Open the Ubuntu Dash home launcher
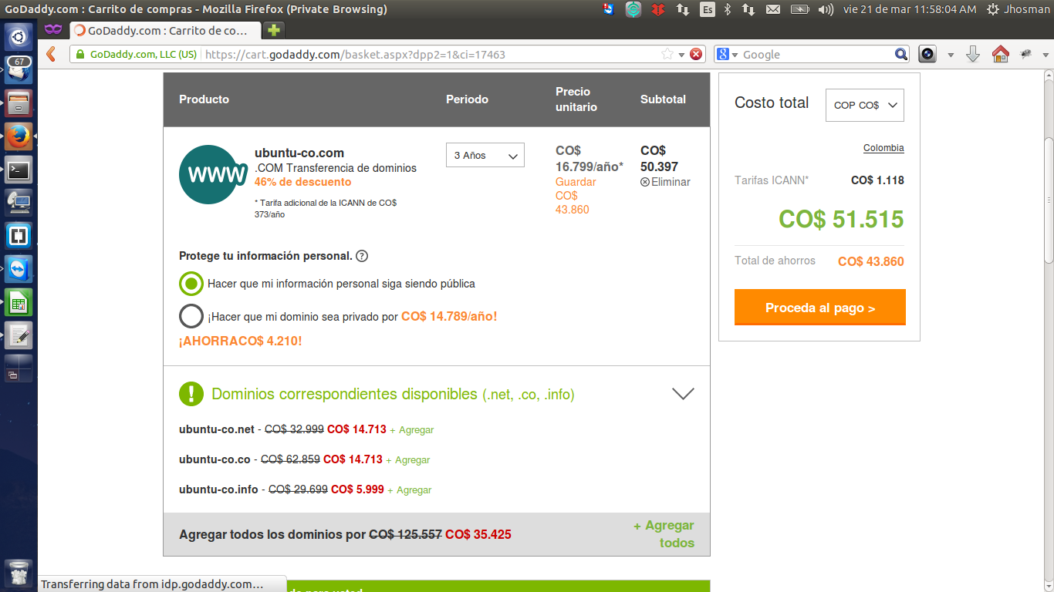This screenshot has height=592, width=1054. click(x=19, y=37)
